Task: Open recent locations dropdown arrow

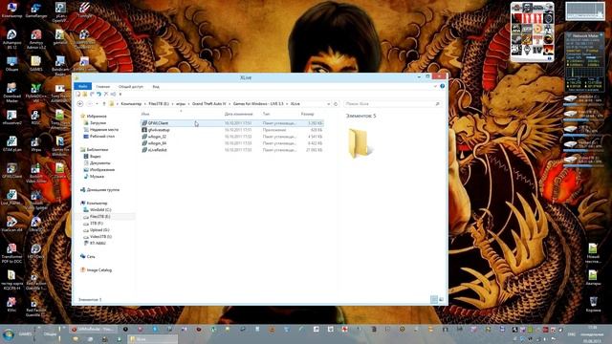Action: click(x=97, y=104)
